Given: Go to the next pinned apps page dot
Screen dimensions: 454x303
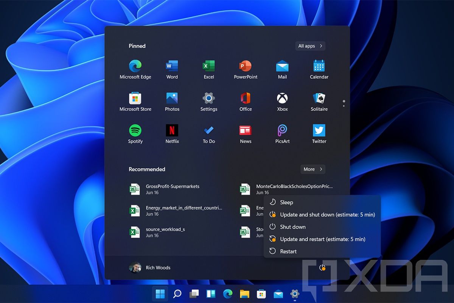Looking at the screenshot, I should point(344,106).
